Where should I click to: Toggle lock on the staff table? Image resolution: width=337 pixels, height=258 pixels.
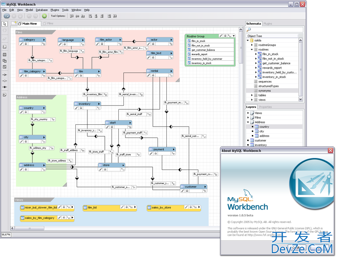(112, 127)
